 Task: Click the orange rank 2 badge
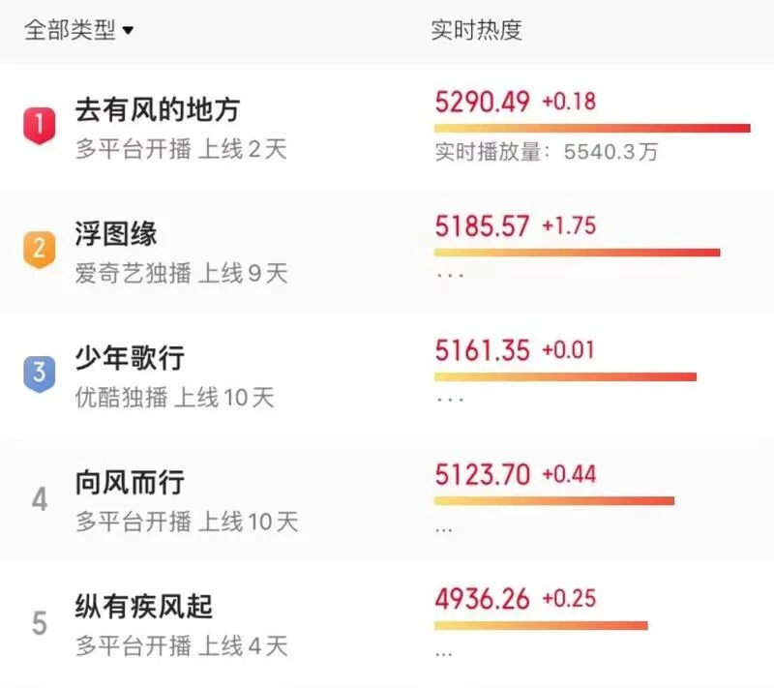[x=39, y=250]
